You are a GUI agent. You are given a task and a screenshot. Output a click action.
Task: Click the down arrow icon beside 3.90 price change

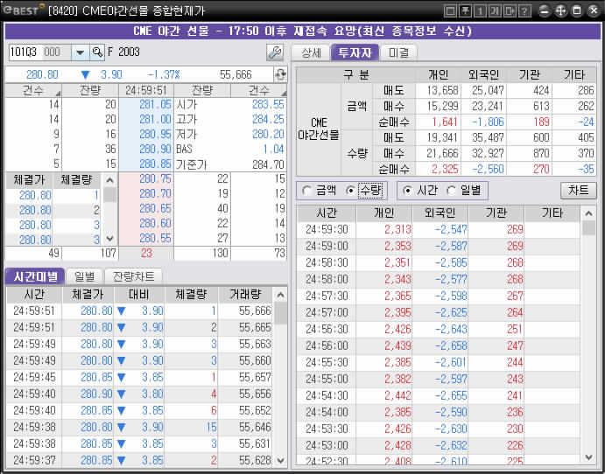pos(85,74)
